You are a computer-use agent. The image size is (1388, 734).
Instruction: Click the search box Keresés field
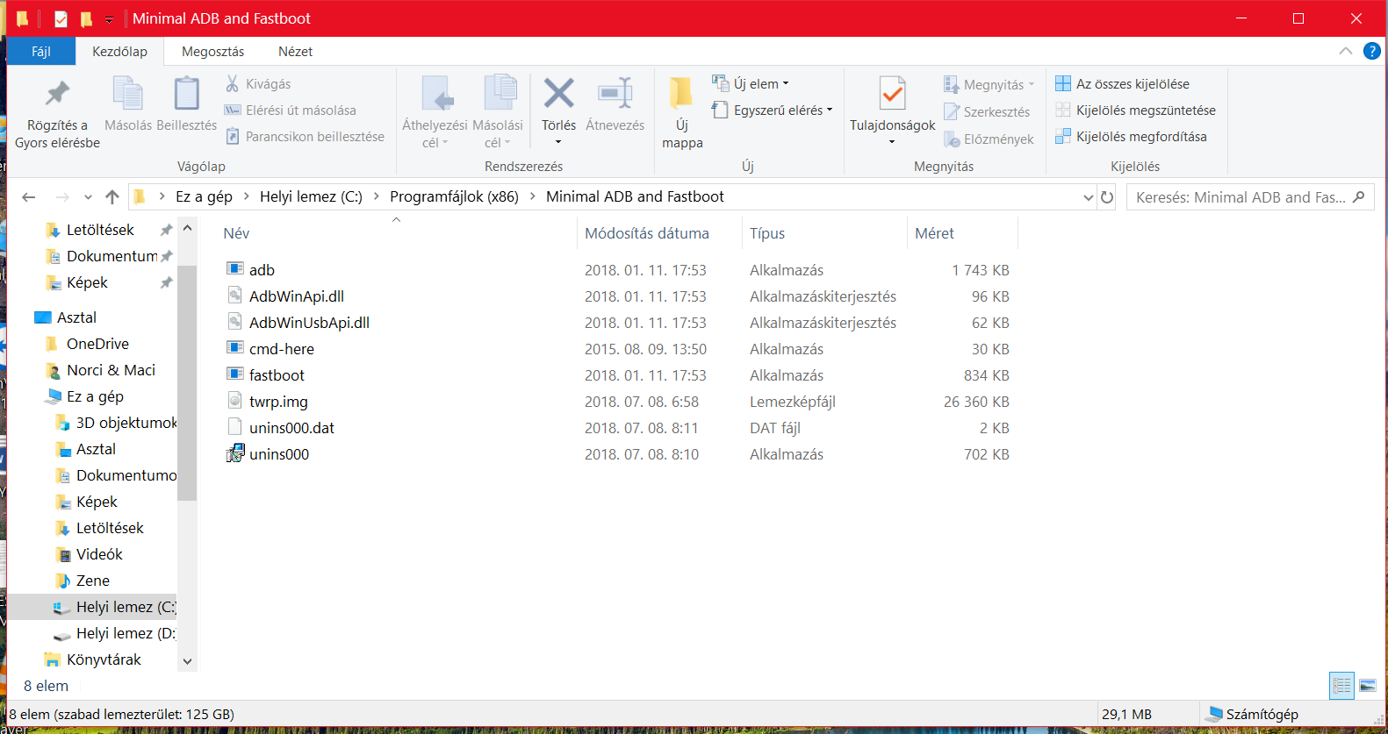point(1250,197)
